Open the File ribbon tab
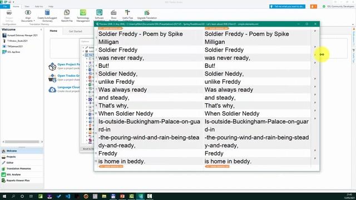 [x=5, y=6]
